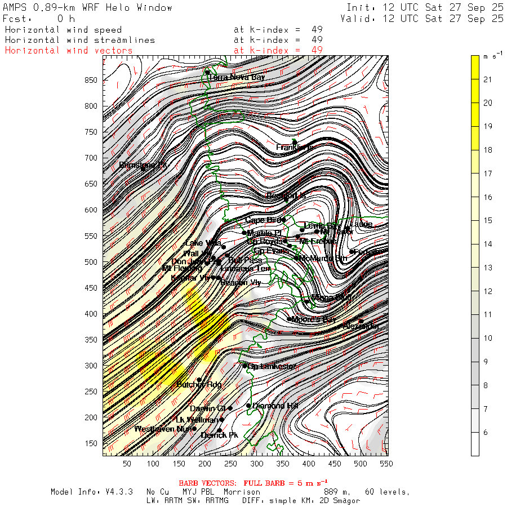
Task: Click the x-axis tick label 300
Action: (x=257, y=464)
